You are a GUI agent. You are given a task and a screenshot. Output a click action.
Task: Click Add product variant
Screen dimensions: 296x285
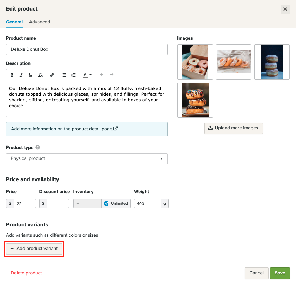coord(34,249)
